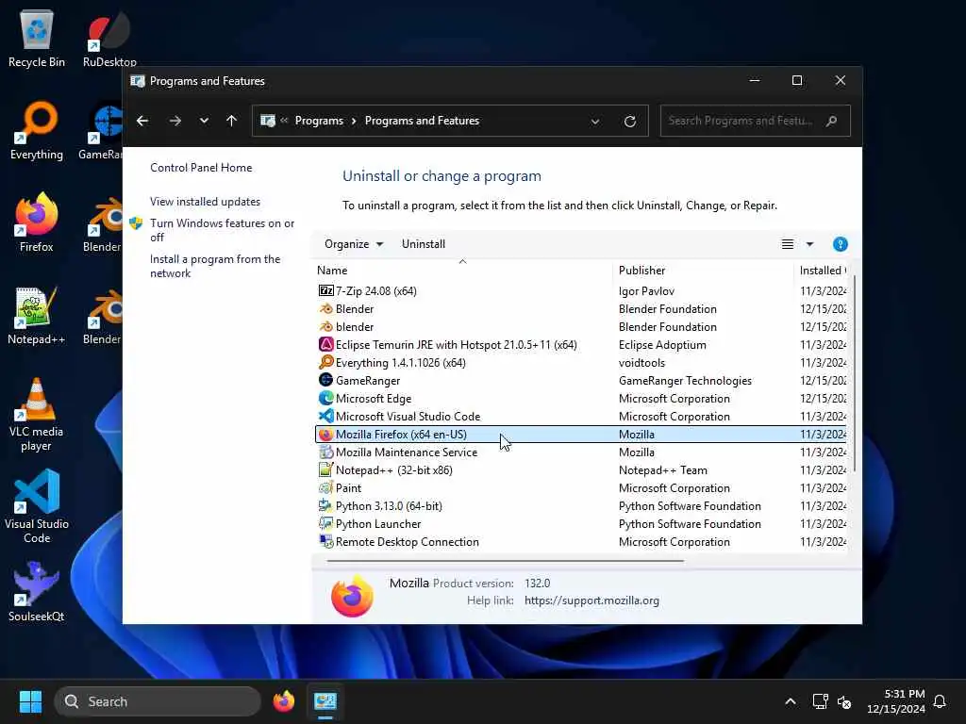Select the Python 3.13.0 (64-bit) icon
The height and width of the screenshot is (724, 966).
pyautogui.click(x=325, y=505)
